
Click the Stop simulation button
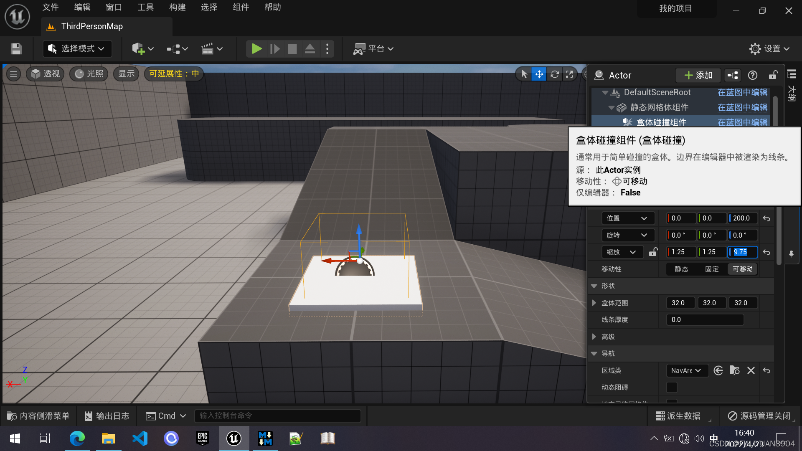coord(292,49)
